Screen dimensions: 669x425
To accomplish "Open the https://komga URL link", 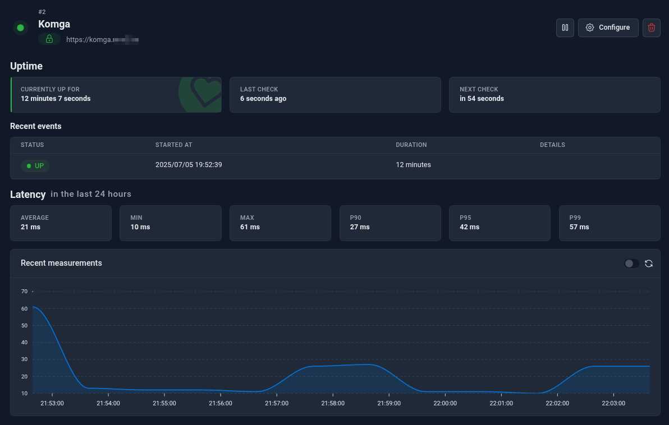I will click(x=102, y=40).
